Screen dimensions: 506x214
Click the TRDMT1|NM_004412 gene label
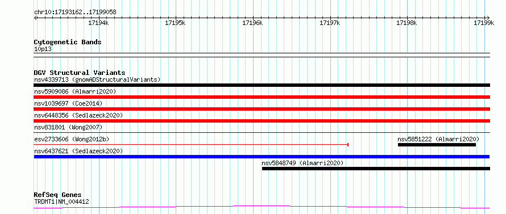[61, 202]
